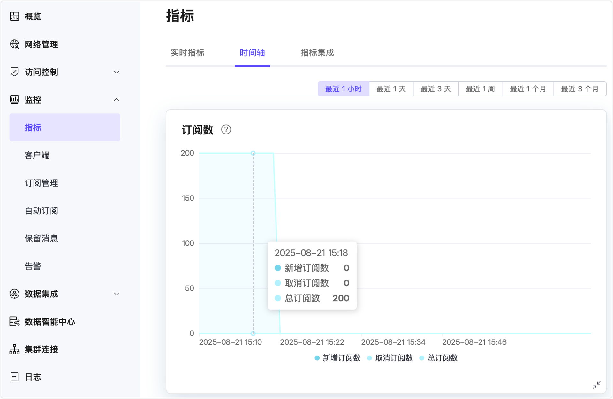Click the log (日志) icon
613x399 pixels.
pyautogui.click(x=14, y=377)
